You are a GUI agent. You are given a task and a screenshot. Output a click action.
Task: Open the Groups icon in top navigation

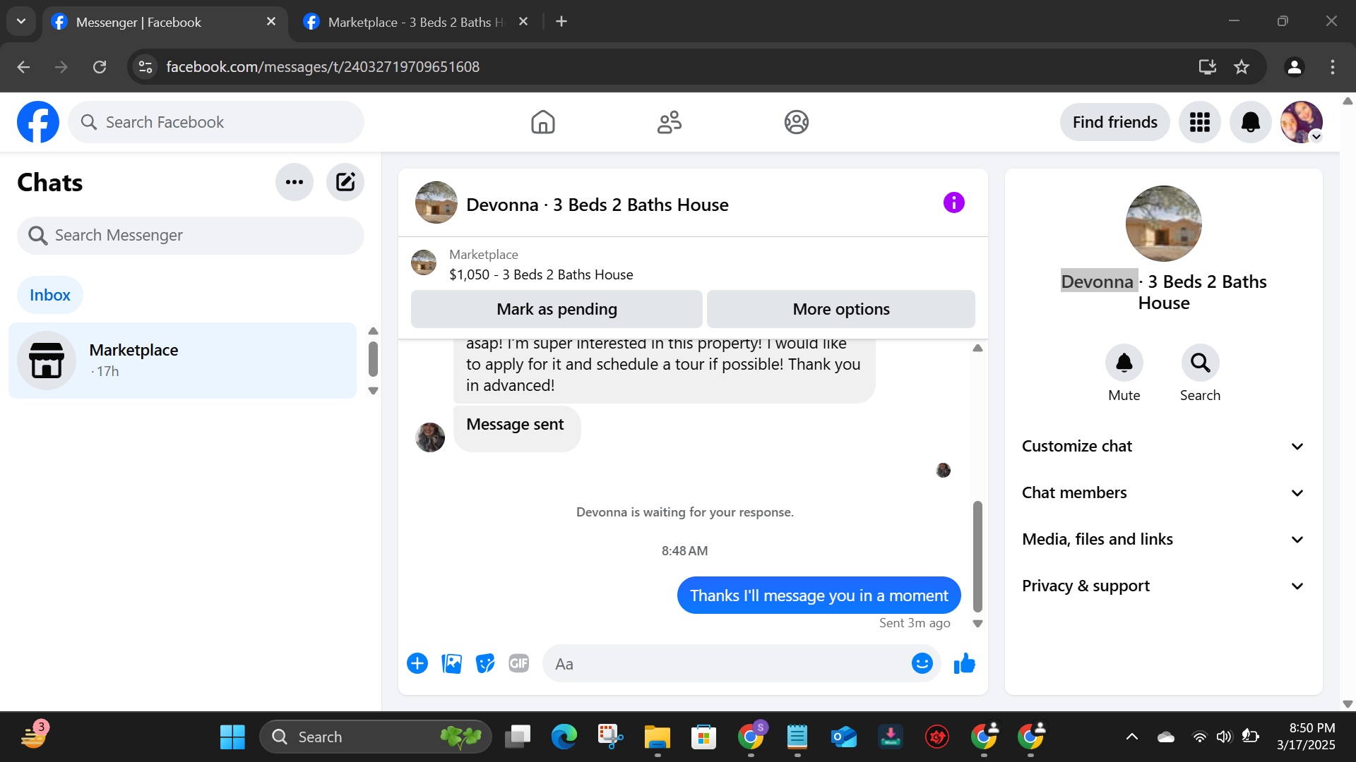796,122
